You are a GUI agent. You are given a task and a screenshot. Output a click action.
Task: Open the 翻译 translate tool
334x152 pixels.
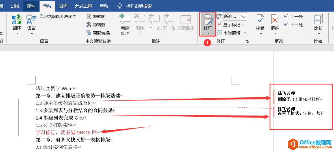pyautogui.click(x=17, y=25)
